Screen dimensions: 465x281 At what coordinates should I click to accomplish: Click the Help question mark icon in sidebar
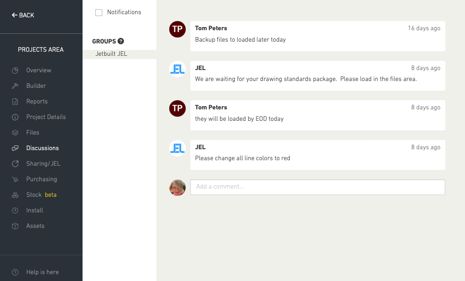click(x=15, y=272)
